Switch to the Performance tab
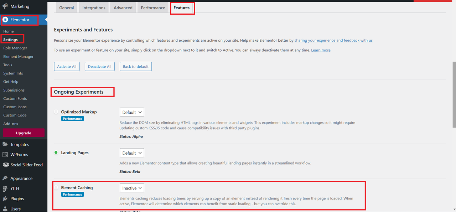456x212 pixels. 153,7
